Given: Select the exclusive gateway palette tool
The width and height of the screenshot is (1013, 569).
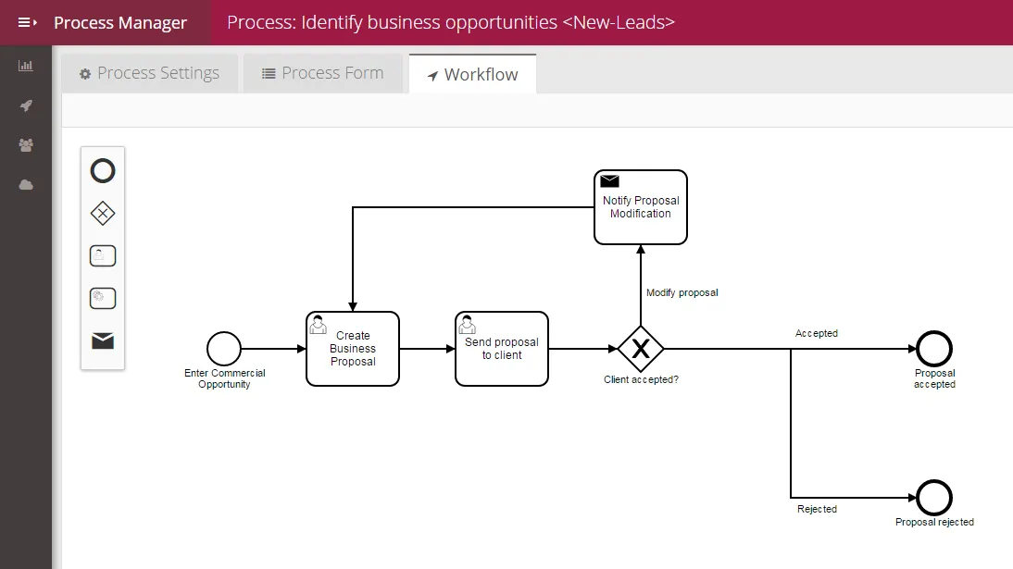Looking at the screenshot, I should click(103, 213).
